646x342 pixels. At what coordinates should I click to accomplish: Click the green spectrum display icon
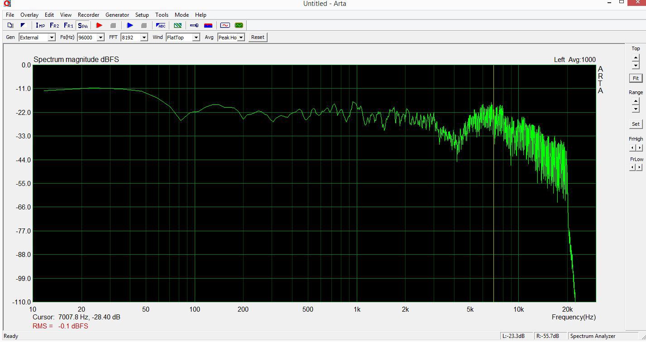click(239, 25)
